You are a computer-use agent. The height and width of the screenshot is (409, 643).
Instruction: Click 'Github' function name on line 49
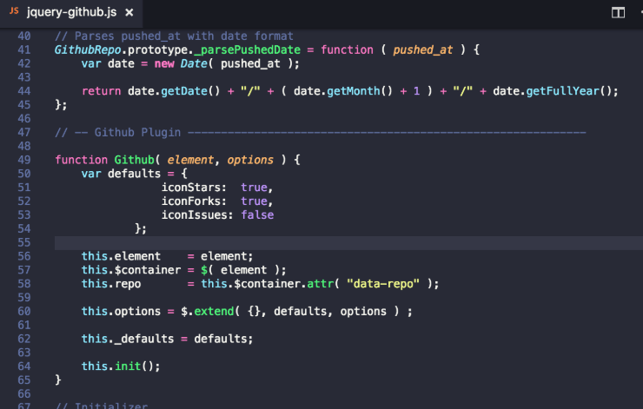[x=134, y=160]
